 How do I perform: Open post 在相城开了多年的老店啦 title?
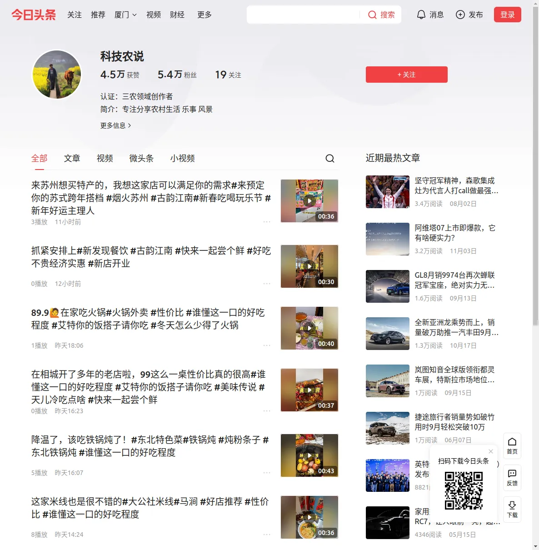click(x=148, y=387)
